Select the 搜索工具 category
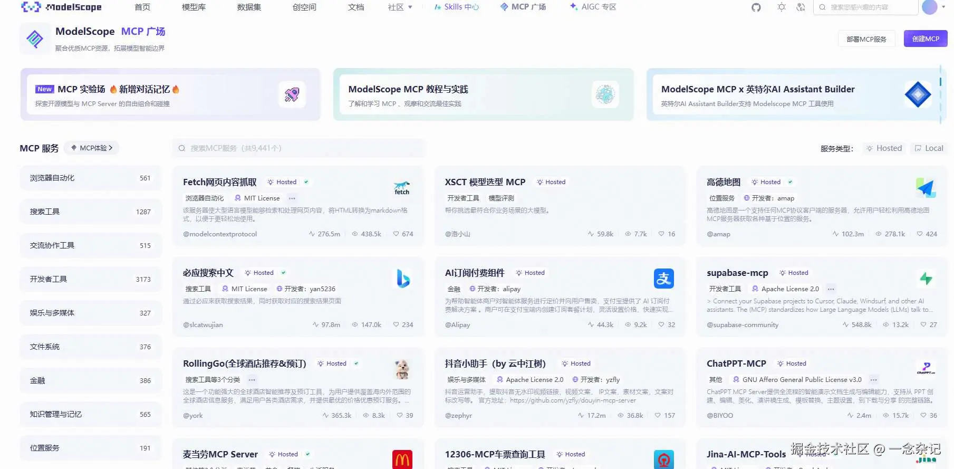 point(91,212)
